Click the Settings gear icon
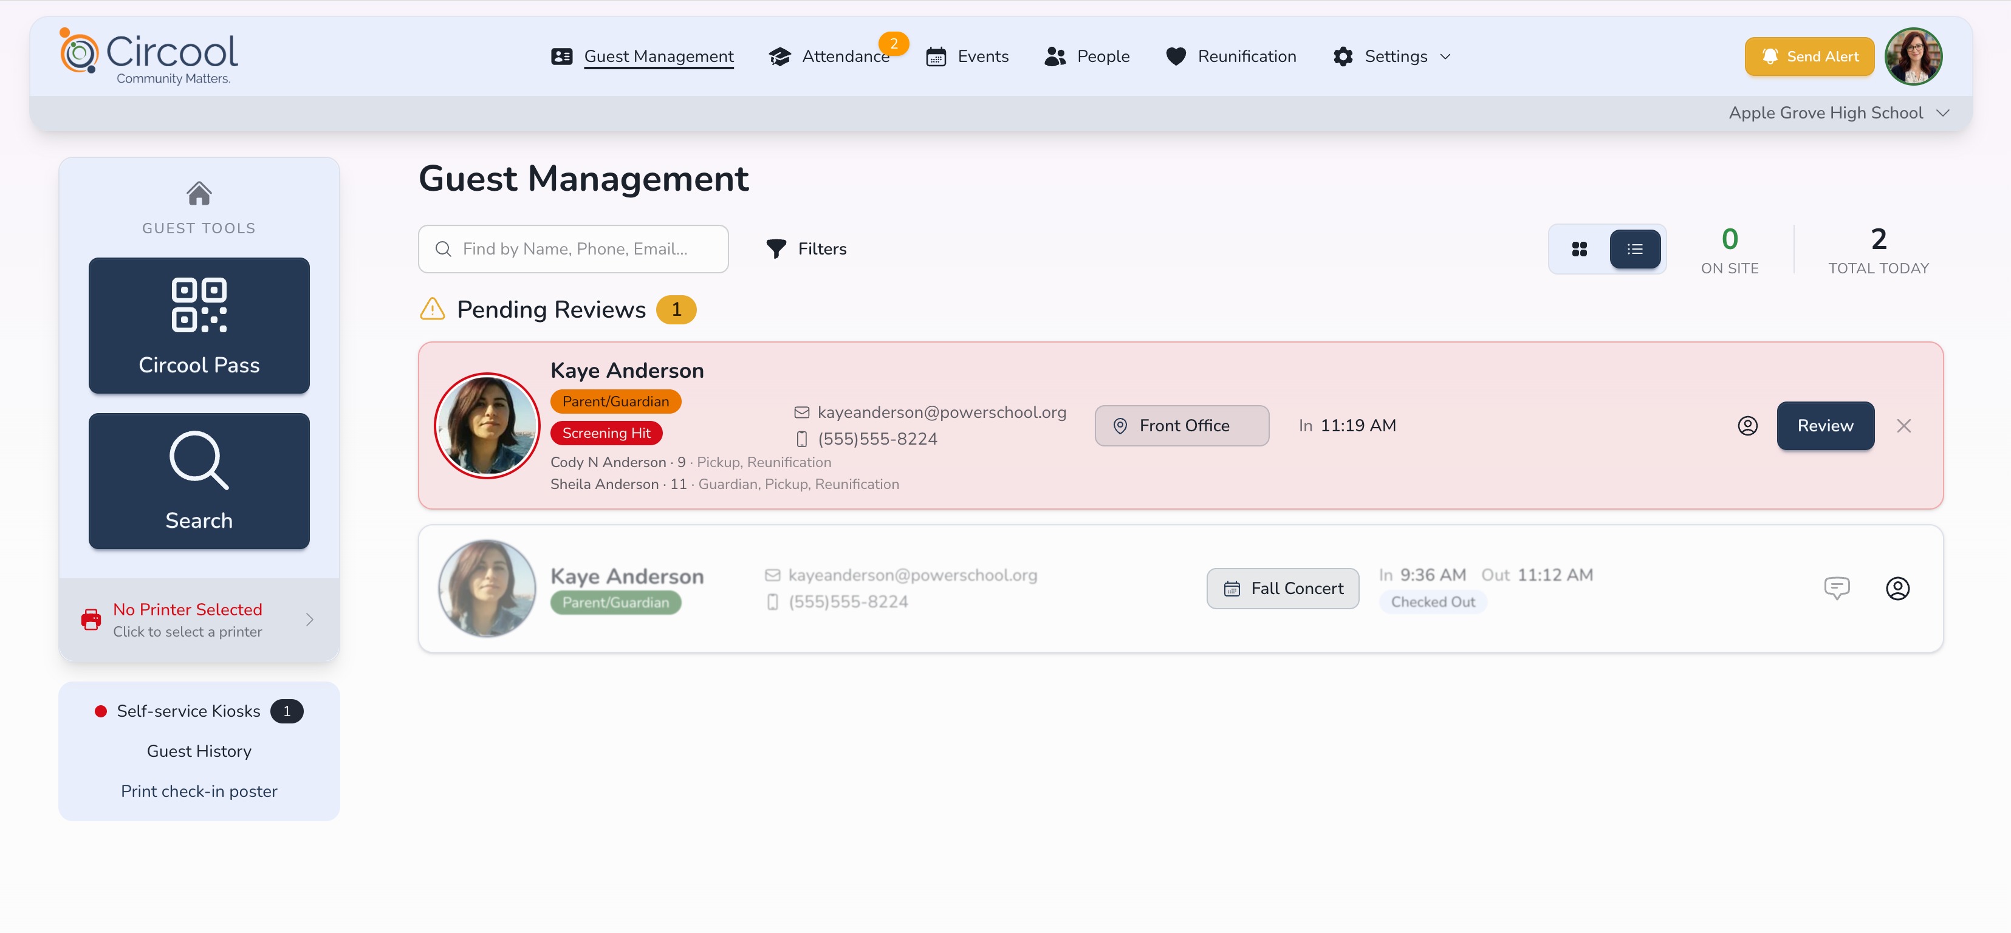 click(1342, 56)
